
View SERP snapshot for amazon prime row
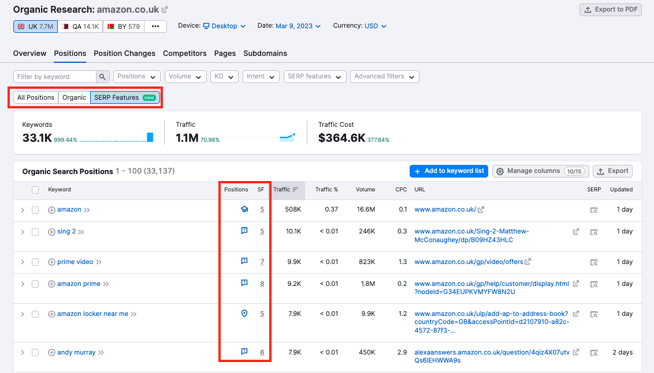pos(594,284)
